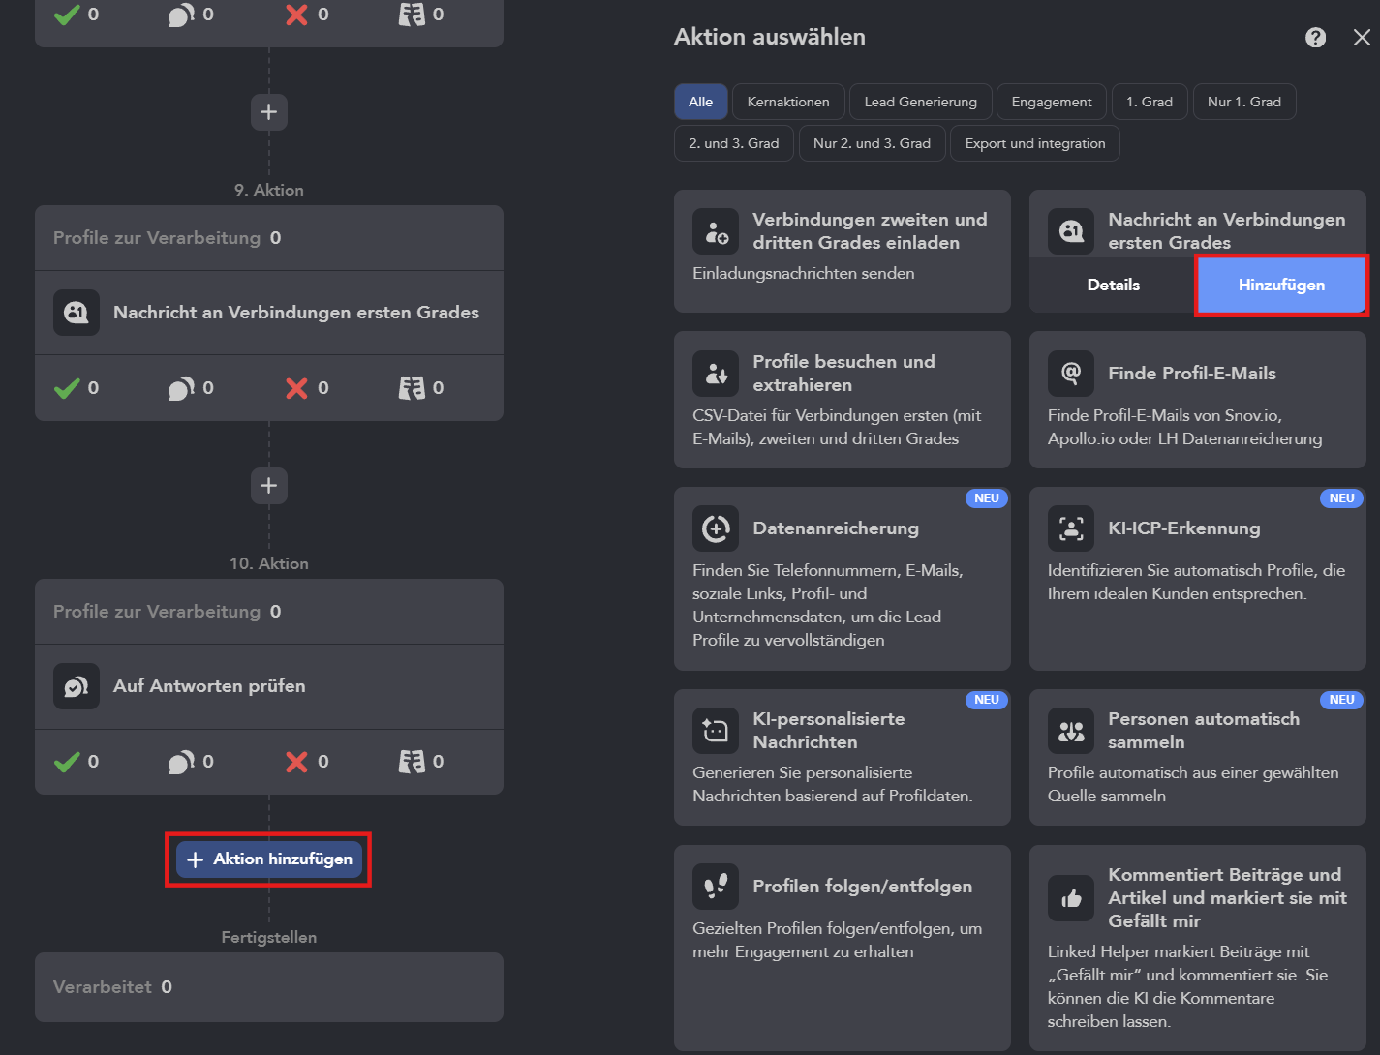
Task: Open Details of Nachricht an Verbindungen card
Action: tap(1114, 285)
